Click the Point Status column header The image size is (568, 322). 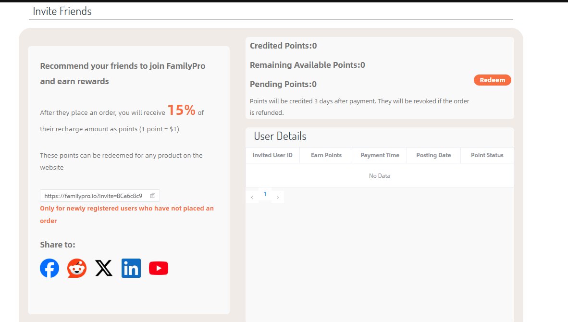point(487,155)
